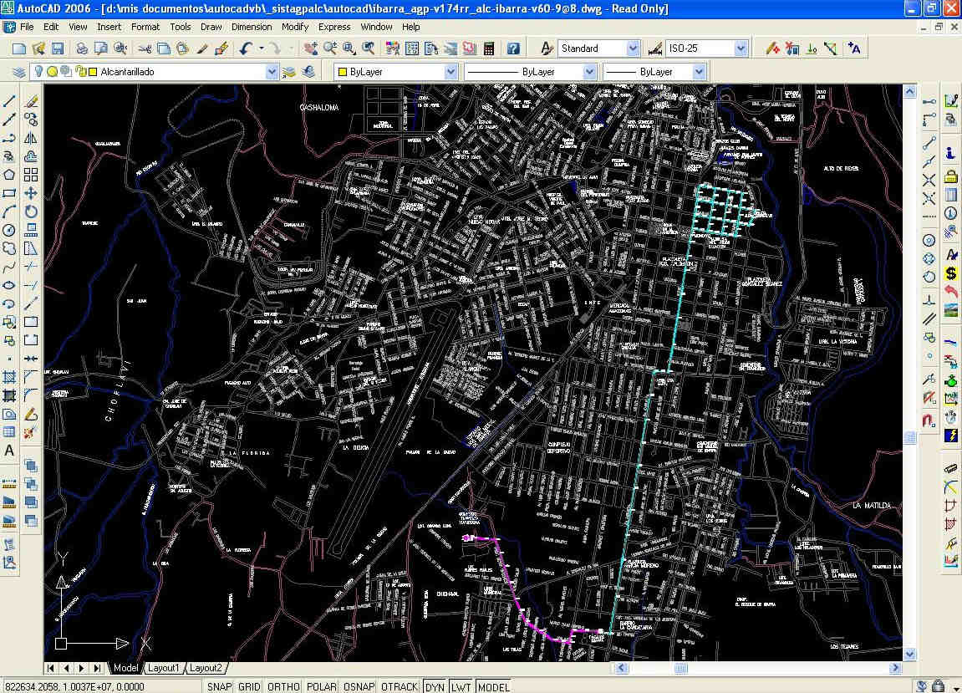Open the QuickCalc calculator icon
The image size is (962, 693).
click(x=489, y=48)
